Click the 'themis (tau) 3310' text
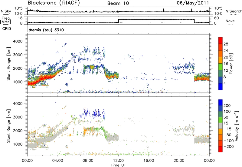 [46, 30]
